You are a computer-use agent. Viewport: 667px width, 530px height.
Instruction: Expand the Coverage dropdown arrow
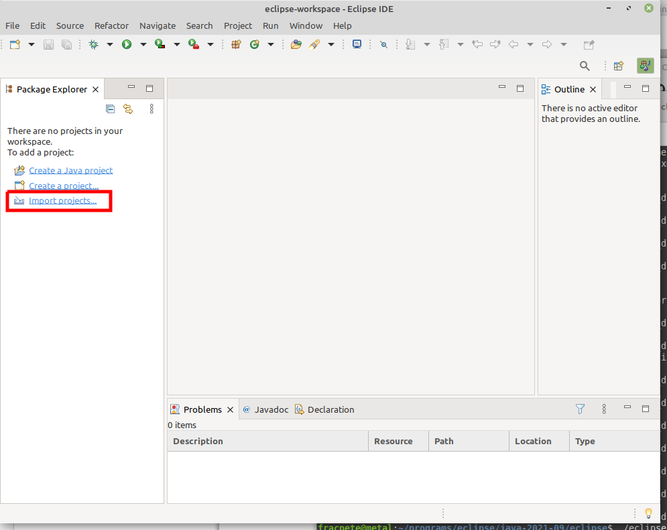click(x=177, y=44)
